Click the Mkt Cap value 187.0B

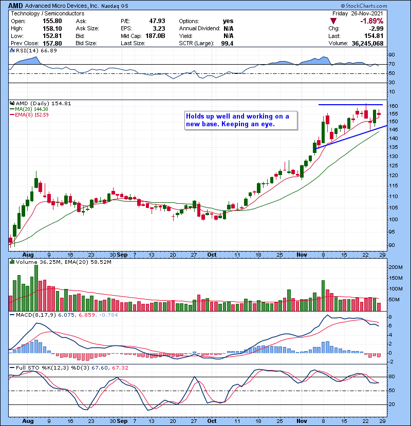tap(155, 36)
